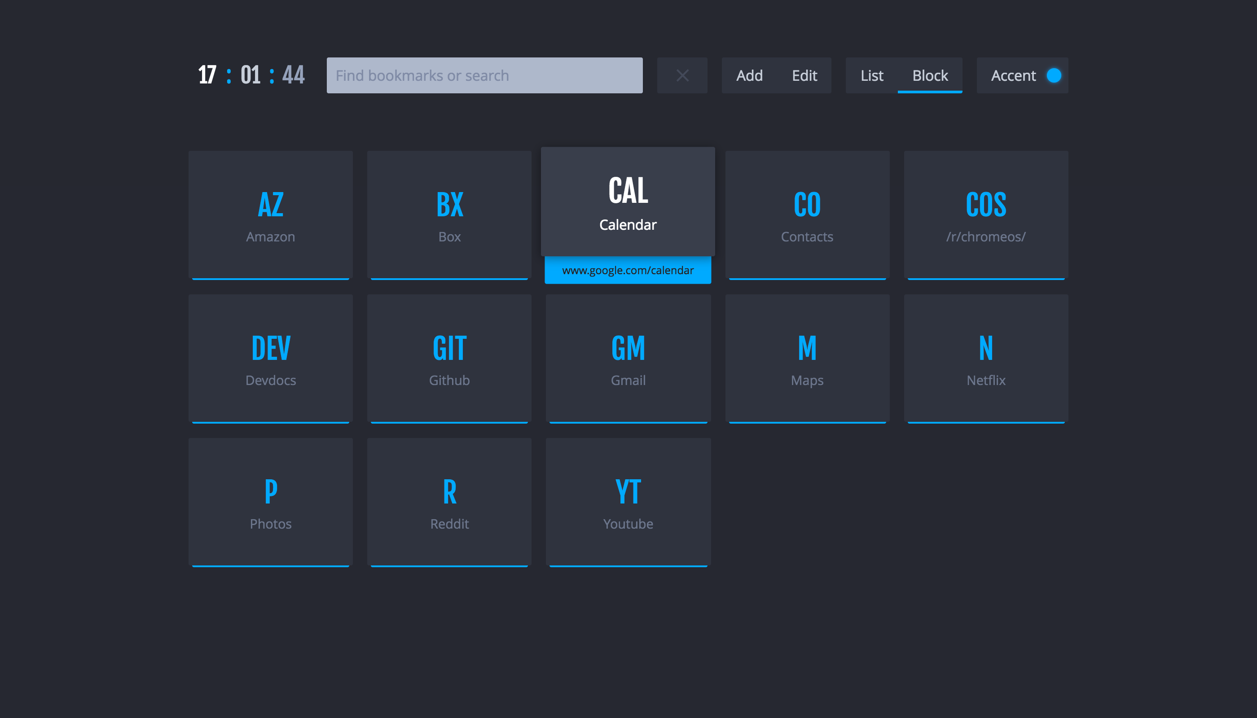This screenshot has width=1257, height=718.
Task: Open the Youtube bookmark tile
Action: (x=628, y=502)
